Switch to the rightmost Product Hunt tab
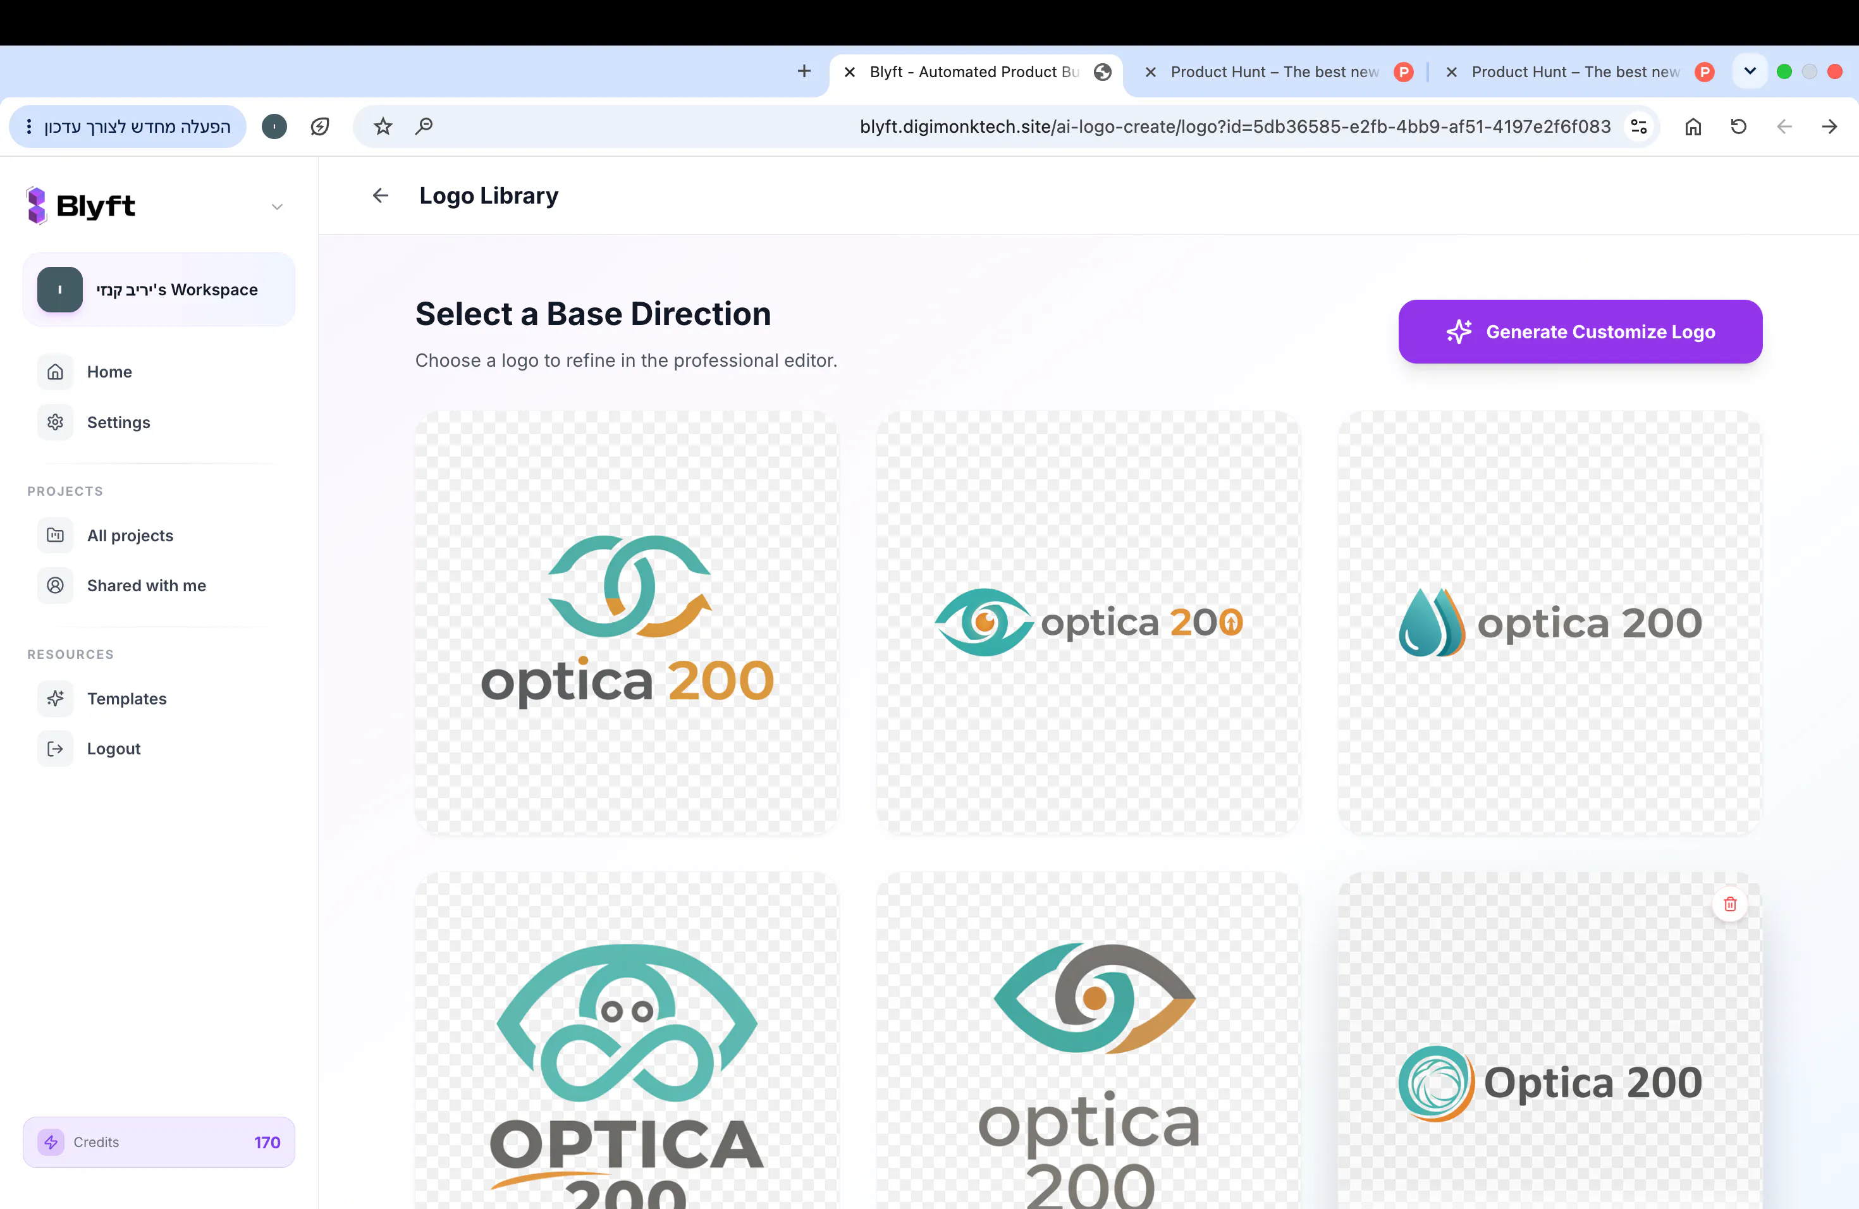The image size is (1859, 1209). click(1576, 72)
